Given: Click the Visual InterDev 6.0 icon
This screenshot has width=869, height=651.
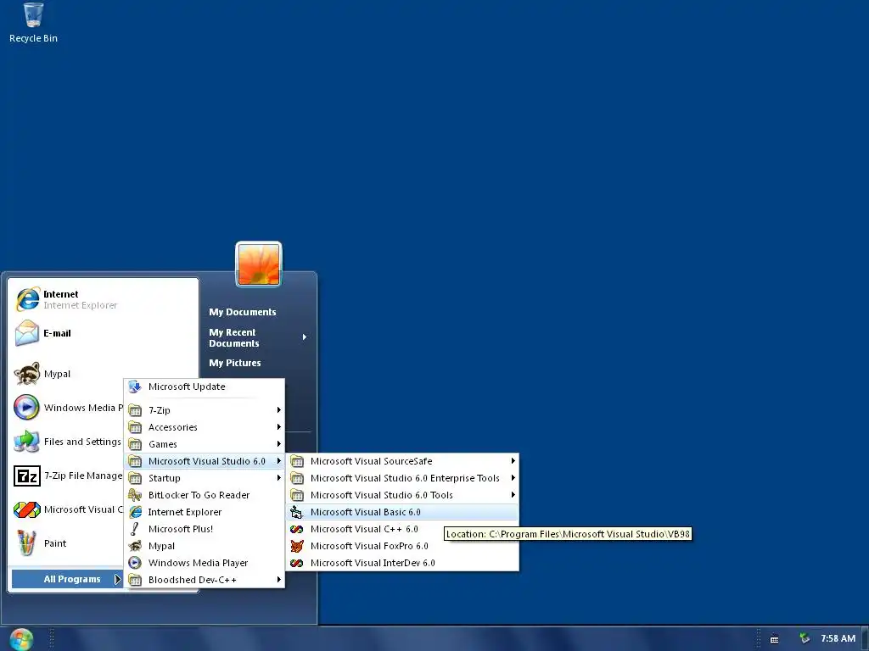Looking at the screenshot, I should [x=296, y=563].
